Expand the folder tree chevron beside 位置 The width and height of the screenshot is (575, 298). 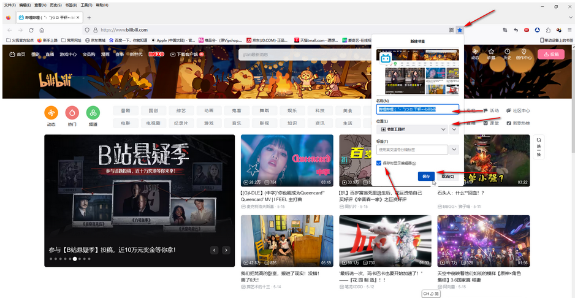454,129
